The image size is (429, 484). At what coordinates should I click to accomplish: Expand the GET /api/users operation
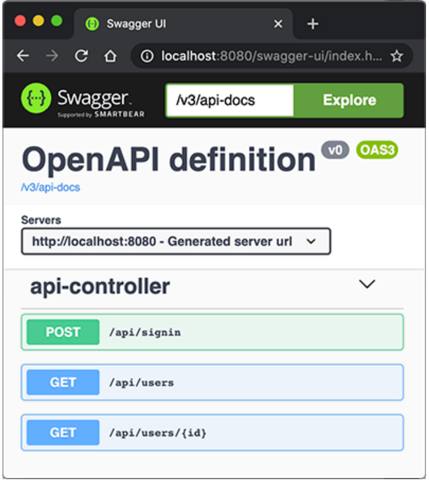coord(212,382)
